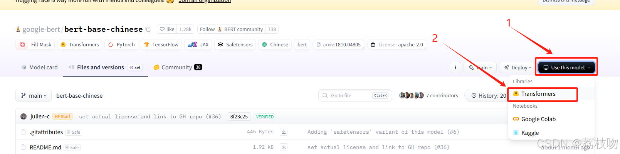This screenshot has width=620, height=154.
Task: Select the bert tag
Action: point(302,44)
